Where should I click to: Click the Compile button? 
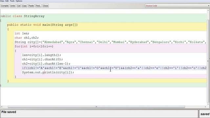click(5, 6)
